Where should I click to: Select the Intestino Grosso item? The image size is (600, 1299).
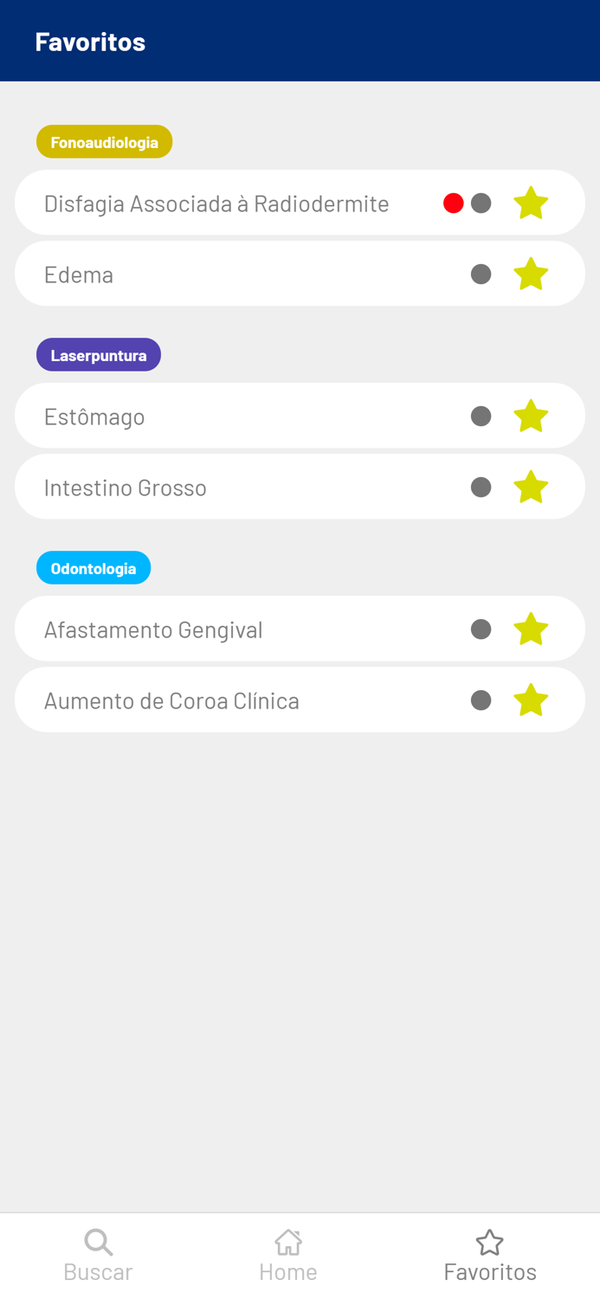[x=216, y=487]
